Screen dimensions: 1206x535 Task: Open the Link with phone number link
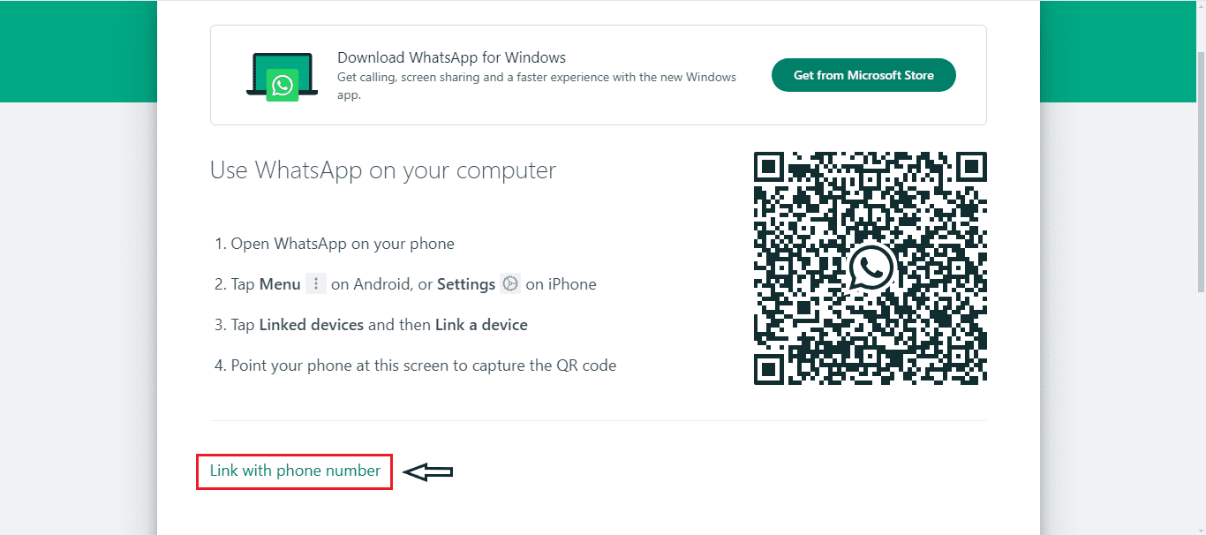(x=295, y=471)
